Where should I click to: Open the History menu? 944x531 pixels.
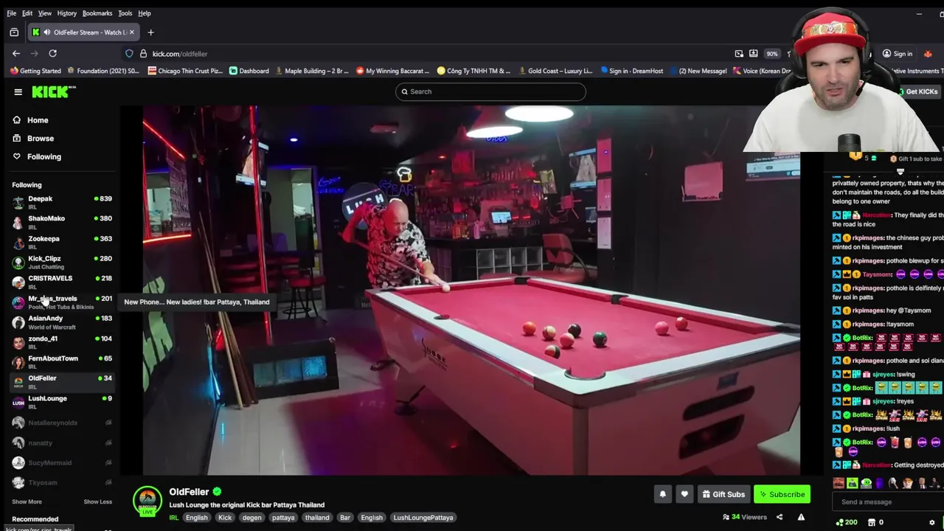coord(66,13)
